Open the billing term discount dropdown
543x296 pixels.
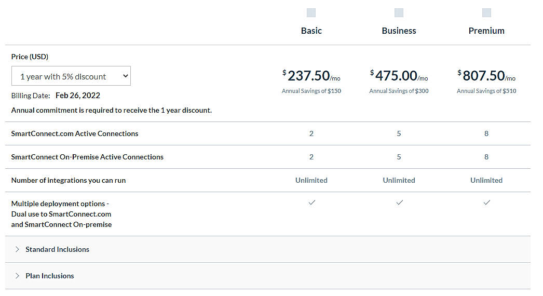[x=71, y=76]
